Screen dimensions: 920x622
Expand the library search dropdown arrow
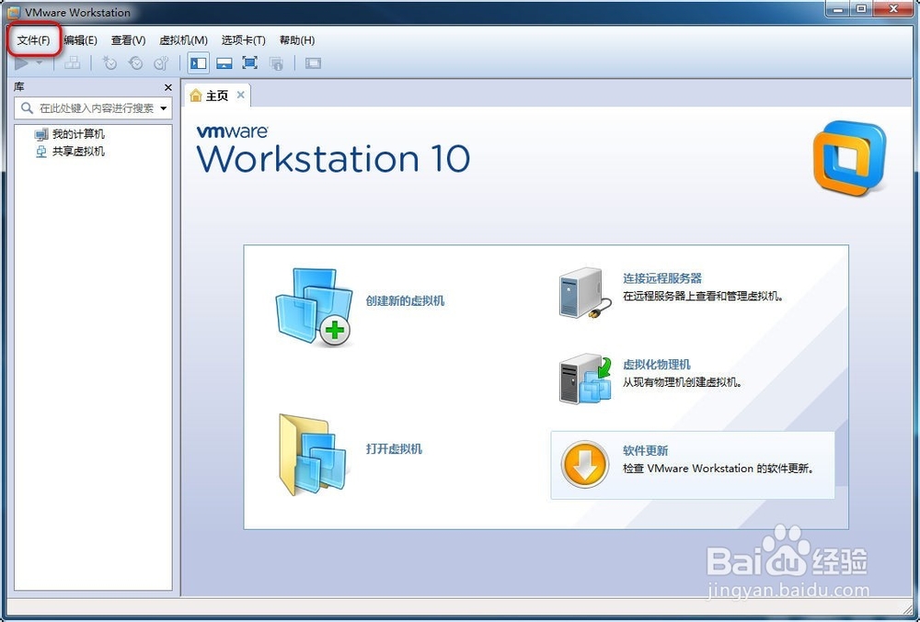[164, 108]
